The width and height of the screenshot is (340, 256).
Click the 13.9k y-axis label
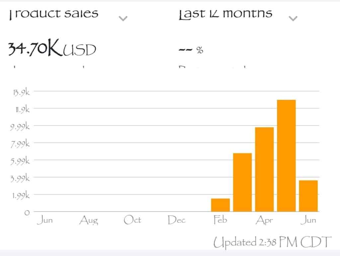point(21,92)
